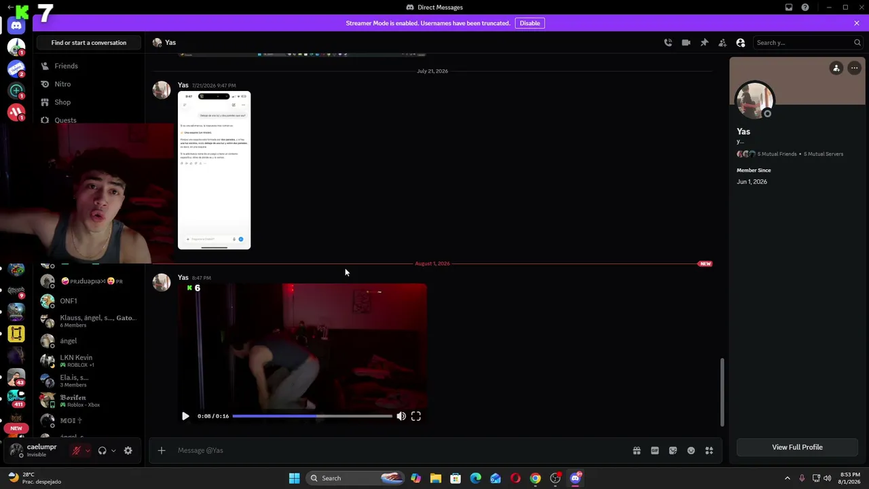
Task: Open the server with 43 notifications
Action: point(16,377)
